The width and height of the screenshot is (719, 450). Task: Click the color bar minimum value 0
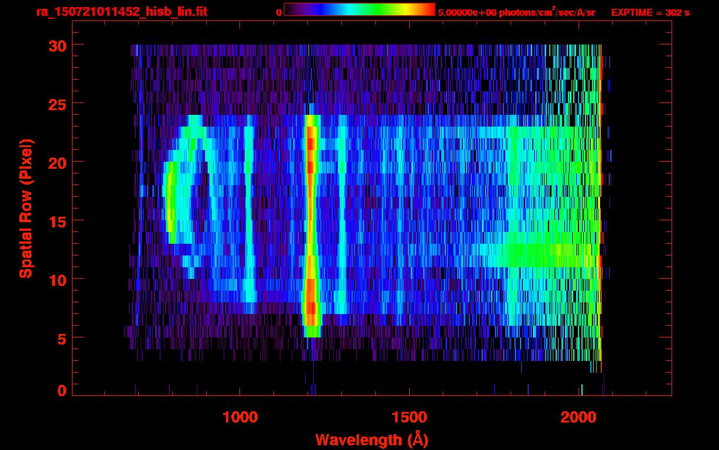pyautogui.click(x=279, y=12)
